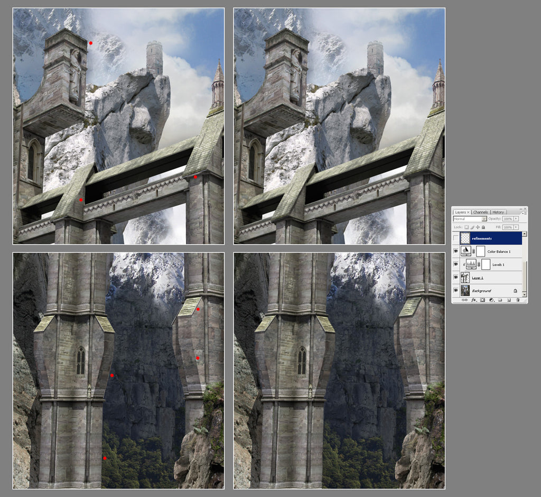Image resolution: width=541 pixels, height=497 pixels.
Task: Open the Fill slider arrow
Action: (516, 227)
